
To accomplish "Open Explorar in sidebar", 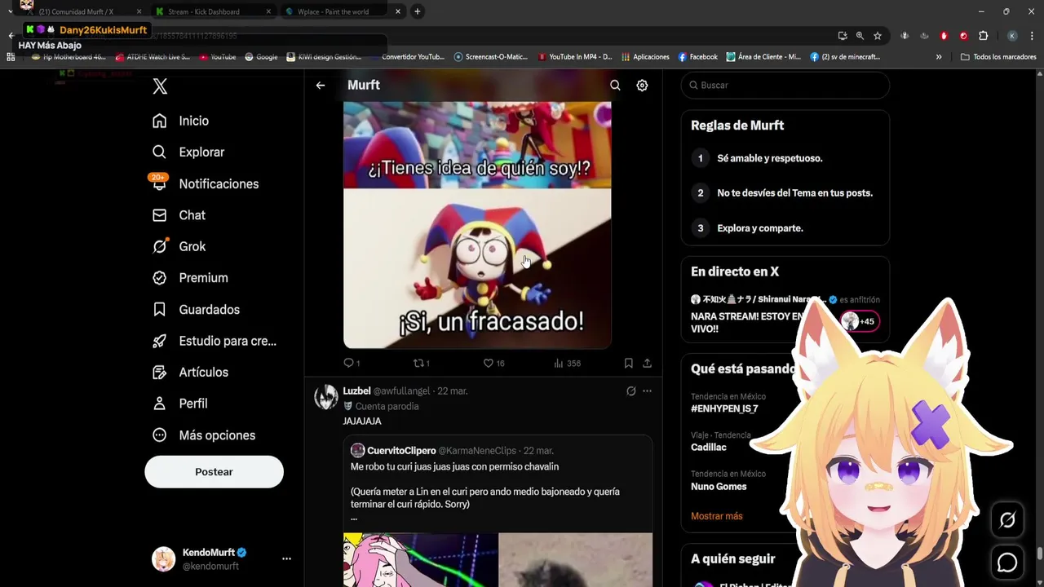I will (188, 152).
